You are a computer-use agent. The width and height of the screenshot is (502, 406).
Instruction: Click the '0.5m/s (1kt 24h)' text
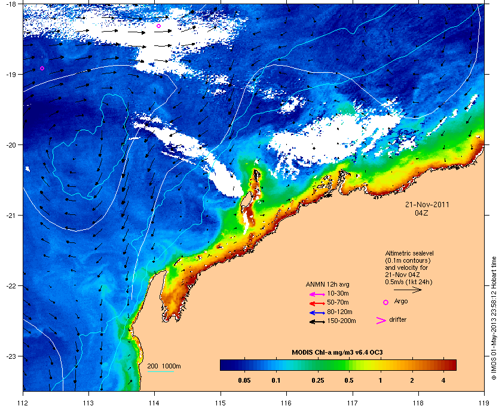[409, 282]
